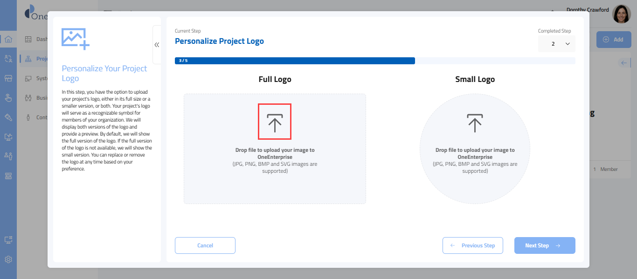Open settings gear icon in sidebar
This screenshot has height=279, width=637.
click(x=8, y=259)
